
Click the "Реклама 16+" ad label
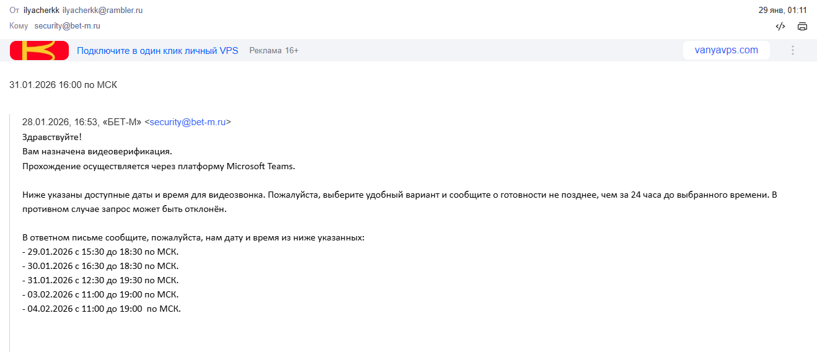pos(274,51)
